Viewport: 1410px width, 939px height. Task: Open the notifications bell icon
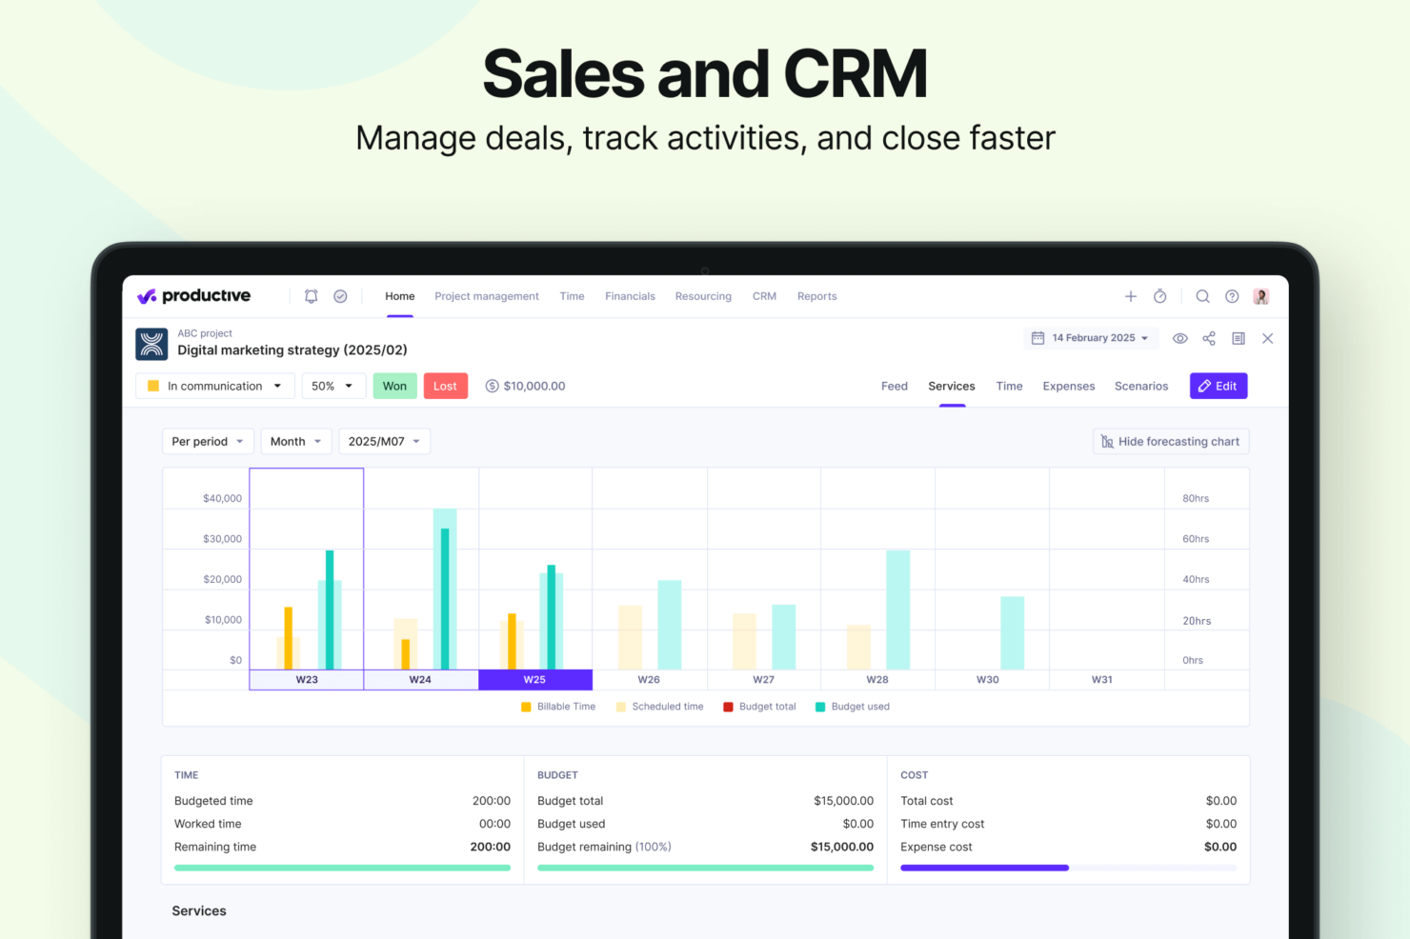pyautogui.click(x=311, y=296)
